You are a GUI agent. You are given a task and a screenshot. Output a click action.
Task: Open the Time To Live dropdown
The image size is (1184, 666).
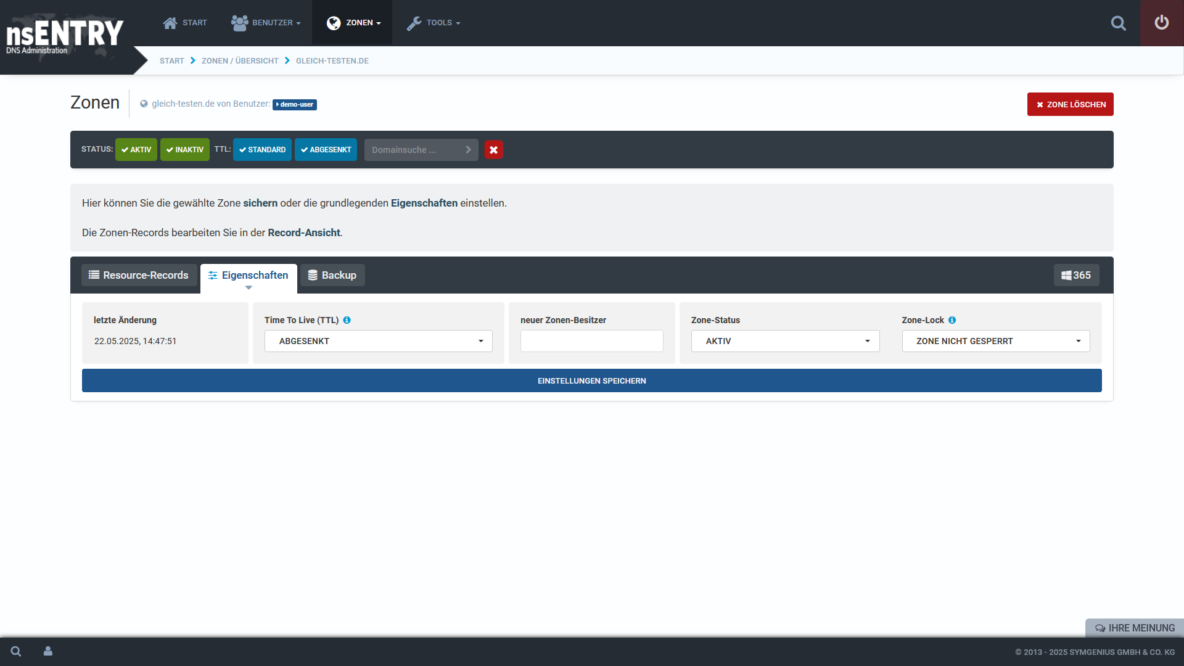378,341
